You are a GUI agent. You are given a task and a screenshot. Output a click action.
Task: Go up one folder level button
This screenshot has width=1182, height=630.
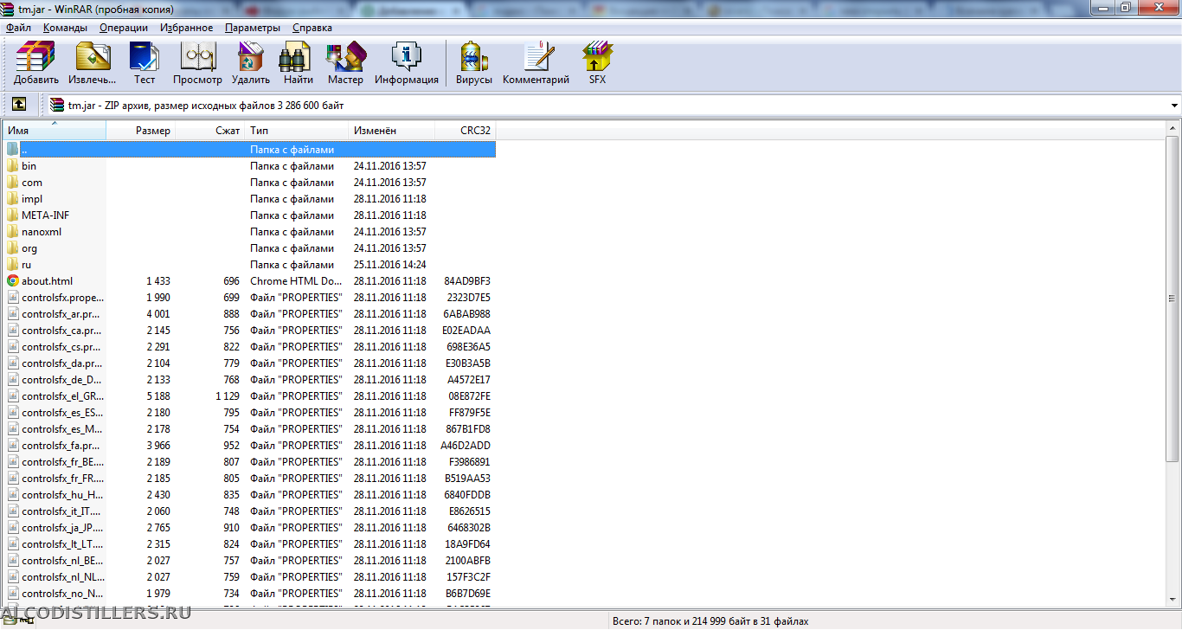(x=19, y=105)
